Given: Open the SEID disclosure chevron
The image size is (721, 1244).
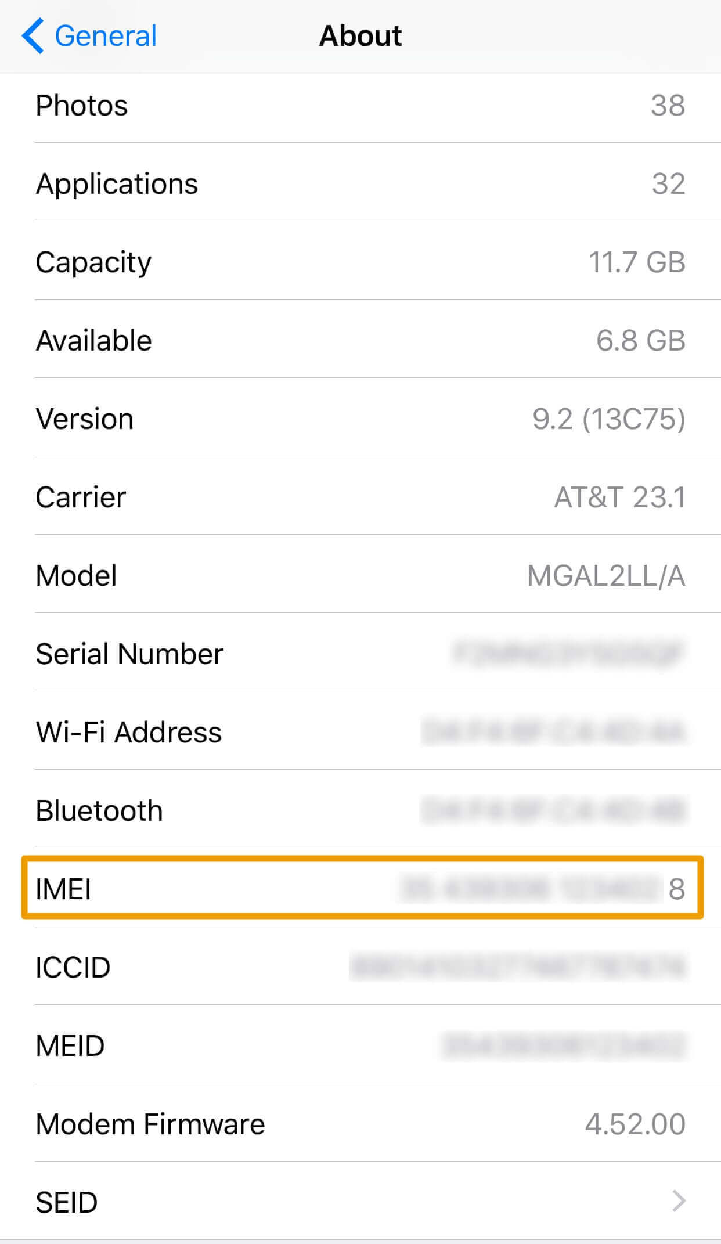Looking at the screenshot, I should [x=679, y=1201].
